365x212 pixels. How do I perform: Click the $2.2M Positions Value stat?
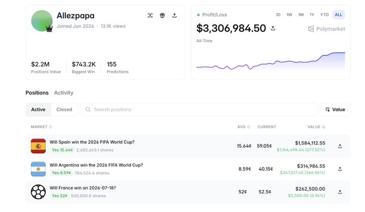pyautogui.click(x=46, y=68)
